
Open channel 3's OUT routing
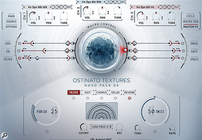click(x=177, y=7)
